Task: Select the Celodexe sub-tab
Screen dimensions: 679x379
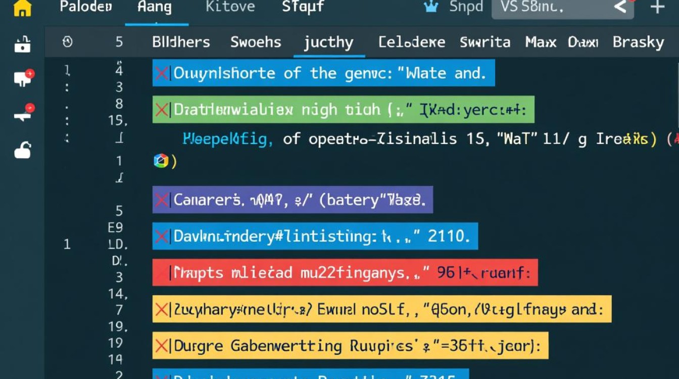Action: point(412,42)
